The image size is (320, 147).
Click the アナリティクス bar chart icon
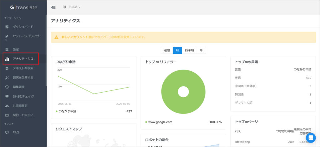pos(7,59)
